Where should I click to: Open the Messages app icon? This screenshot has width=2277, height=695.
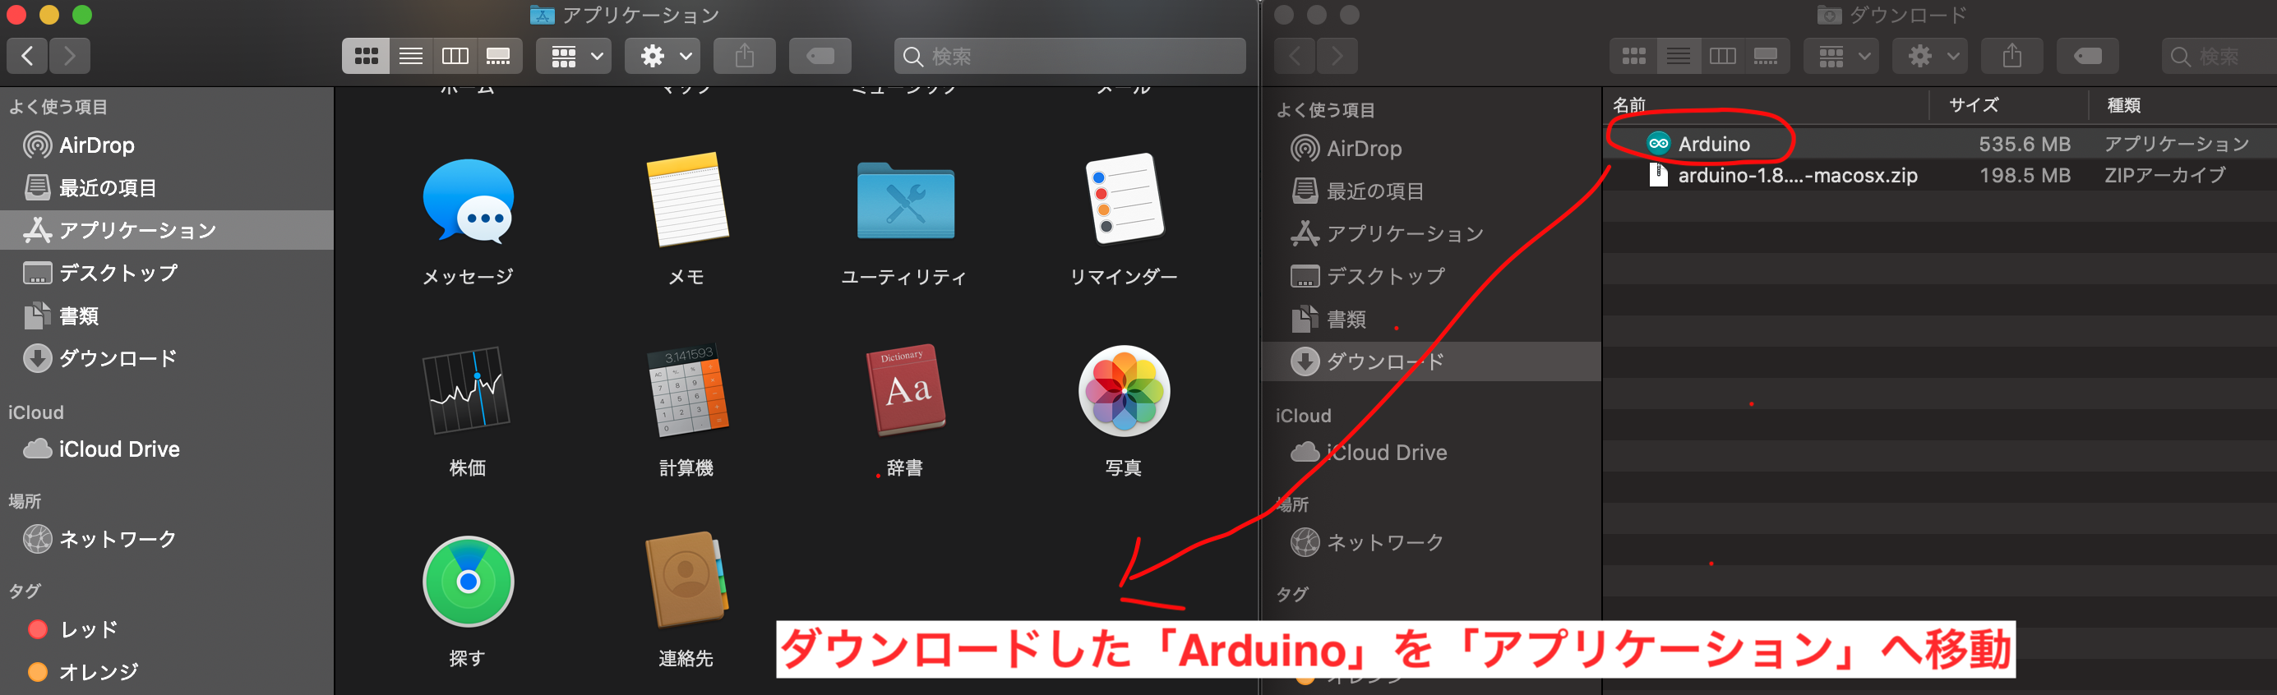[468, 201]
